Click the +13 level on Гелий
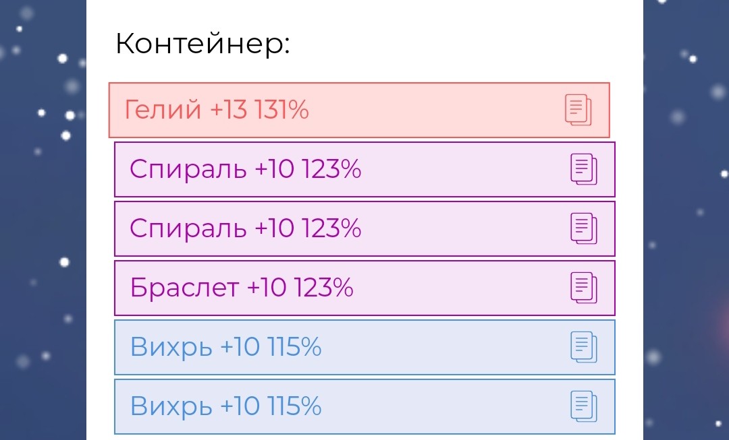The image size is (729, 440). click(229, 109)
